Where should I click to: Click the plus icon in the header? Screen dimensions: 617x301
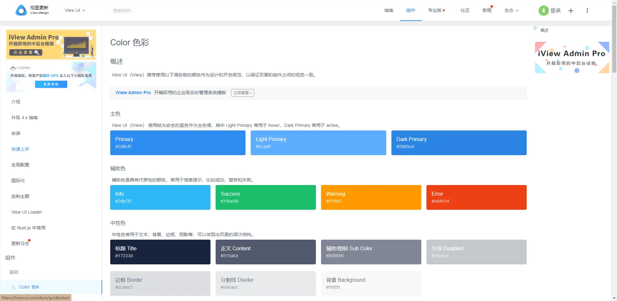coord(571,11)
